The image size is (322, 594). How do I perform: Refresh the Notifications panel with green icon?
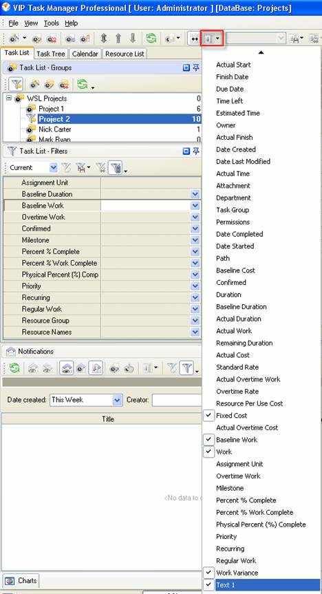click(x=14, y=368)
